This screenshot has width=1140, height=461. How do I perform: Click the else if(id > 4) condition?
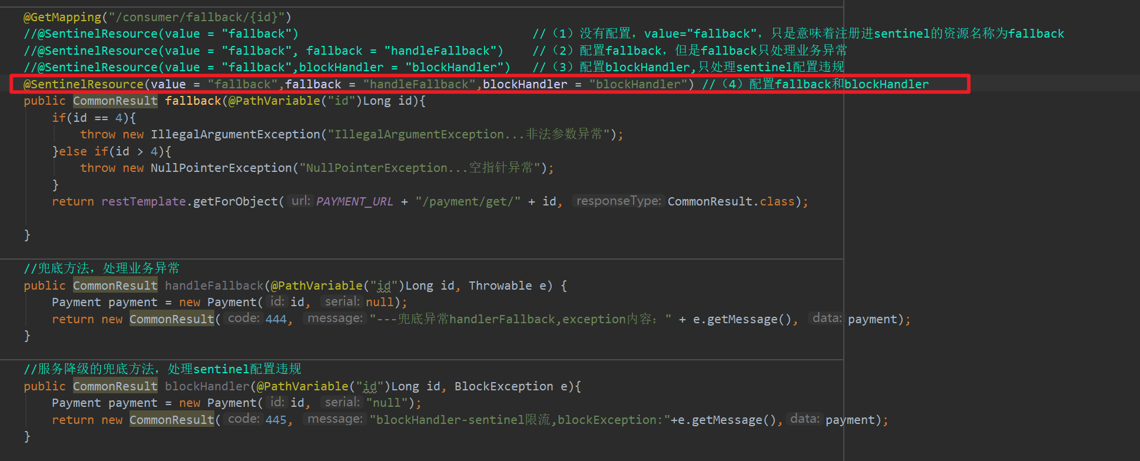pyautogui.click(x=115, y=151)
